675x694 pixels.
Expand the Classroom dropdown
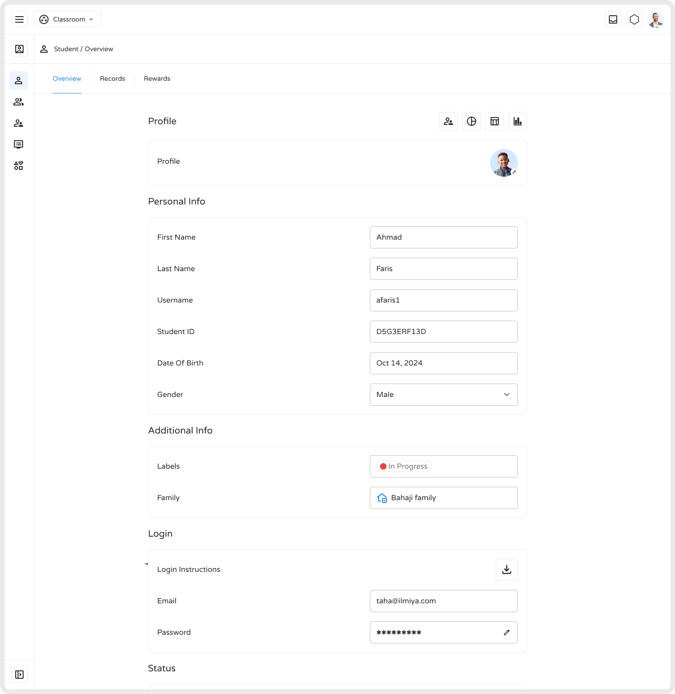point(67,19)
